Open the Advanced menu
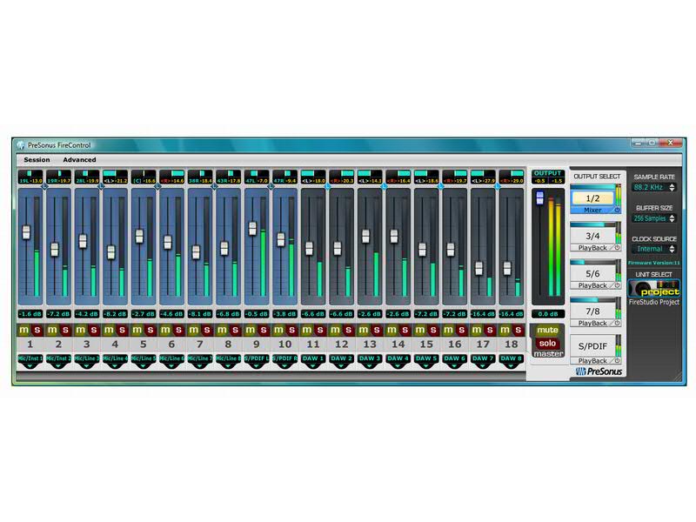The image size is (696, 522). click(79, 160)
